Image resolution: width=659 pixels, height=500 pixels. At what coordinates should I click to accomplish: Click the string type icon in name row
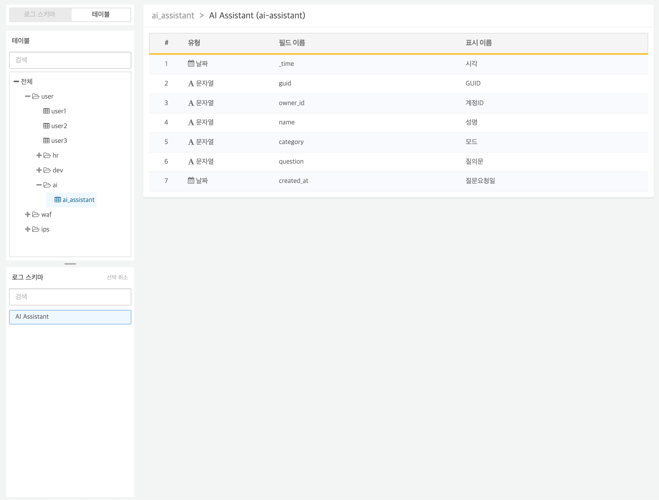[191, 123]
